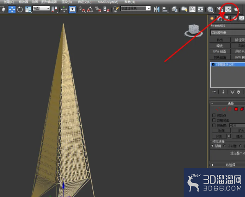The image size is (245, 197).
Task: Click the Pin Stack icon
Action: click(x=214, y=92)
